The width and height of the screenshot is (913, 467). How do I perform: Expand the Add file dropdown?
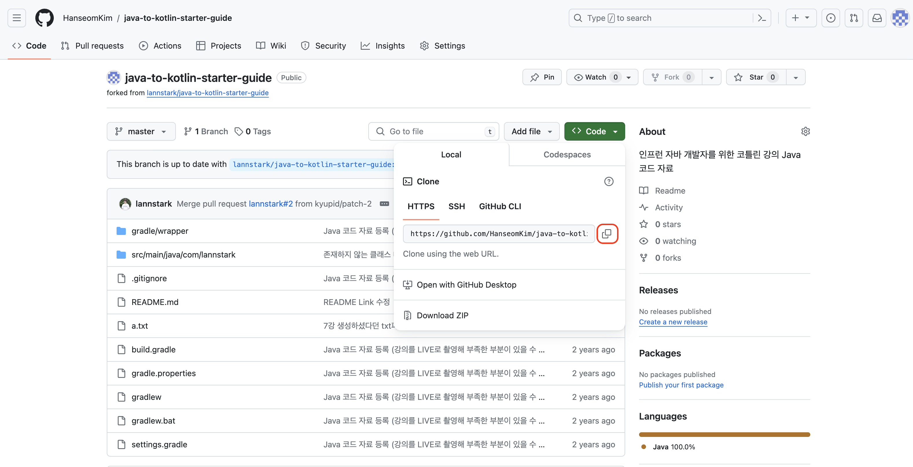pyautogui.click(x=531, y=132)
